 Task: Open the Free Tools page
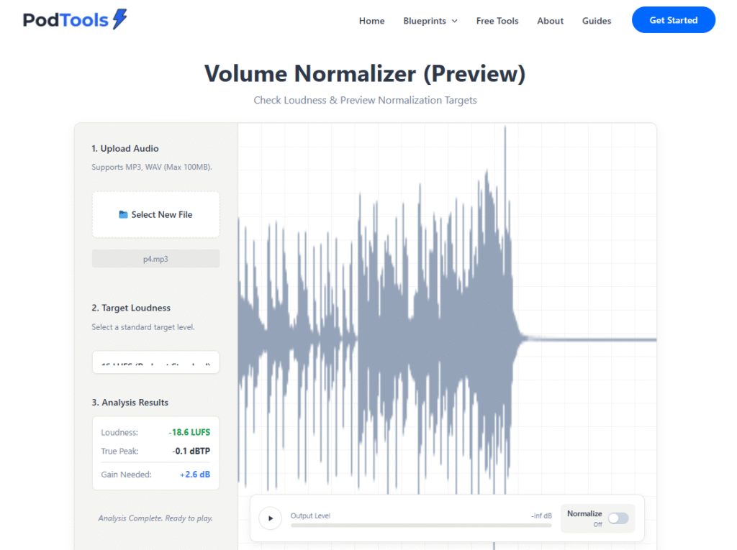pos(497,21)
